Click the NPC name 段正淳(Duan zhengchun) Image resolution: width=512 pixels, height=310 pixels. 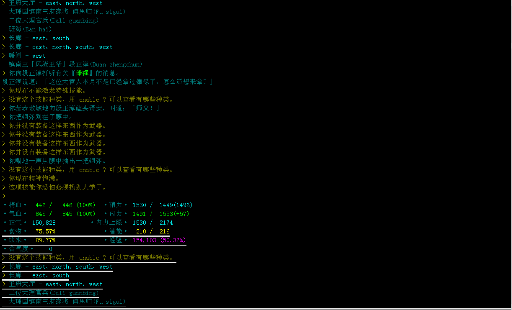coord(106,64)
